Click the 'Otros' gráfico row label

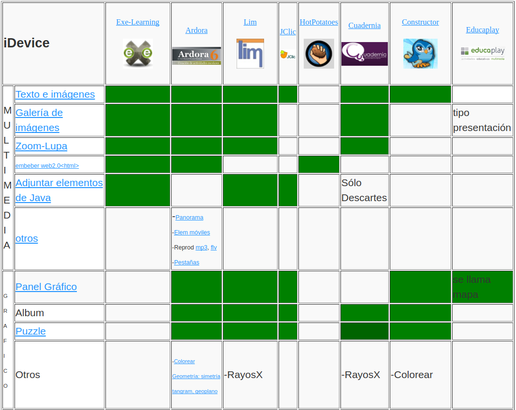point(28,375)
